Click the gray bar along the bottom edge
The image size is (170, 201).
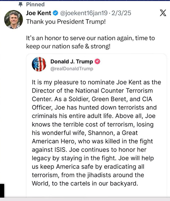pos(85,199)
